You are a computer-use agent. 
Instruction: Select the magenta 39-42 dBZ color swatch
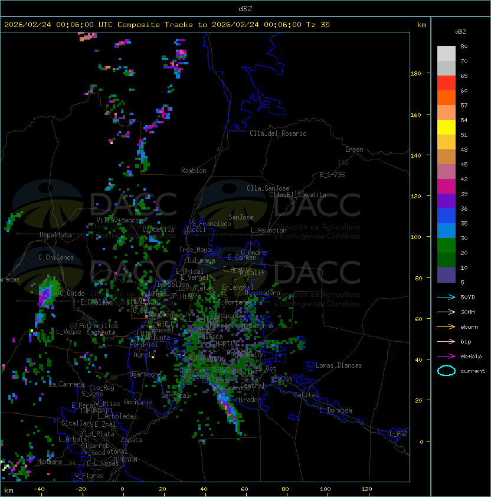point(446,187)
